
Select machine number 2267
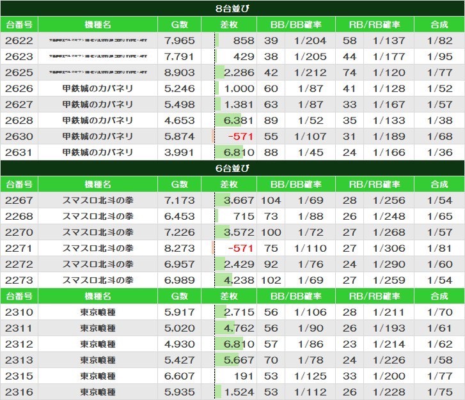tap(19, 201)
